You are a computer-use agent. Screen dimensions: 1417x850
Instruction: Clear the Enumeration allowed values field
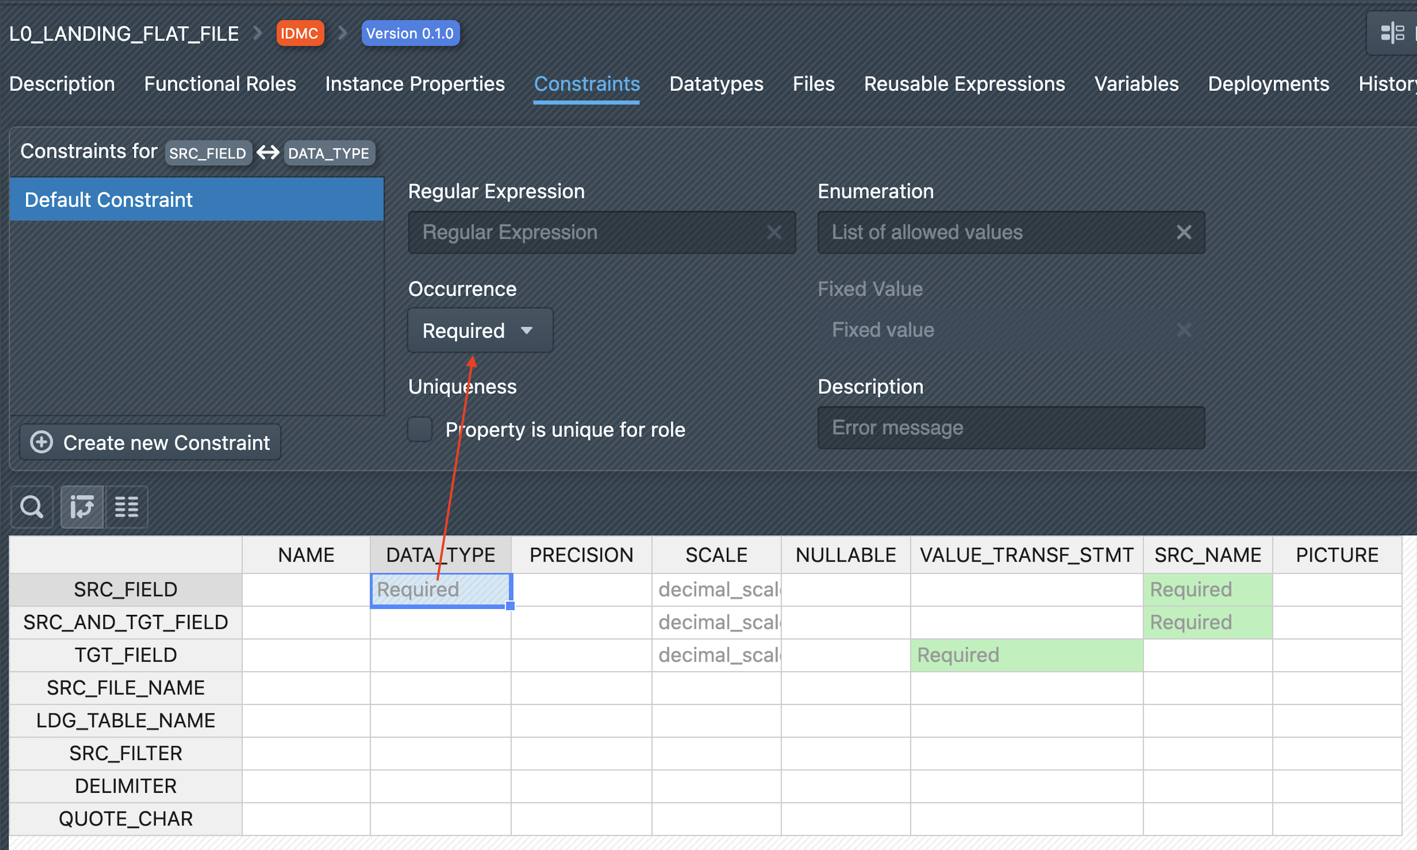[x=1183, y=232]
